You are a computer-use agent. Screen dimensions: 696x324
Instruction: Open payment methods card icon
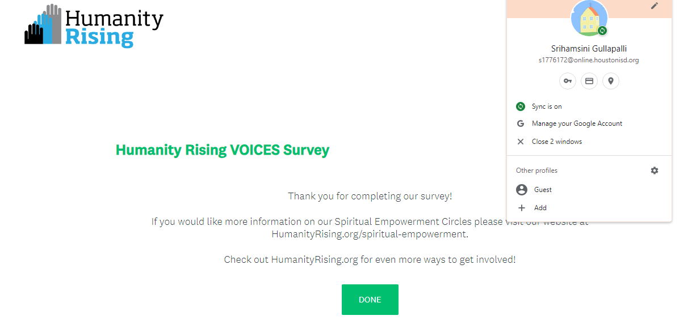pos(589,81)
